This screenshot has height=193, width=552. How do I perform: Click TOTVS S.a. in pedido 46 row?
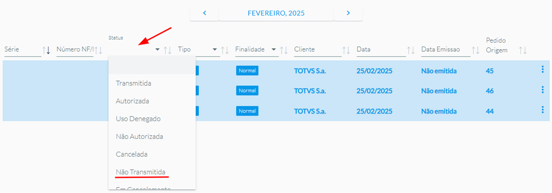point(310,91)
